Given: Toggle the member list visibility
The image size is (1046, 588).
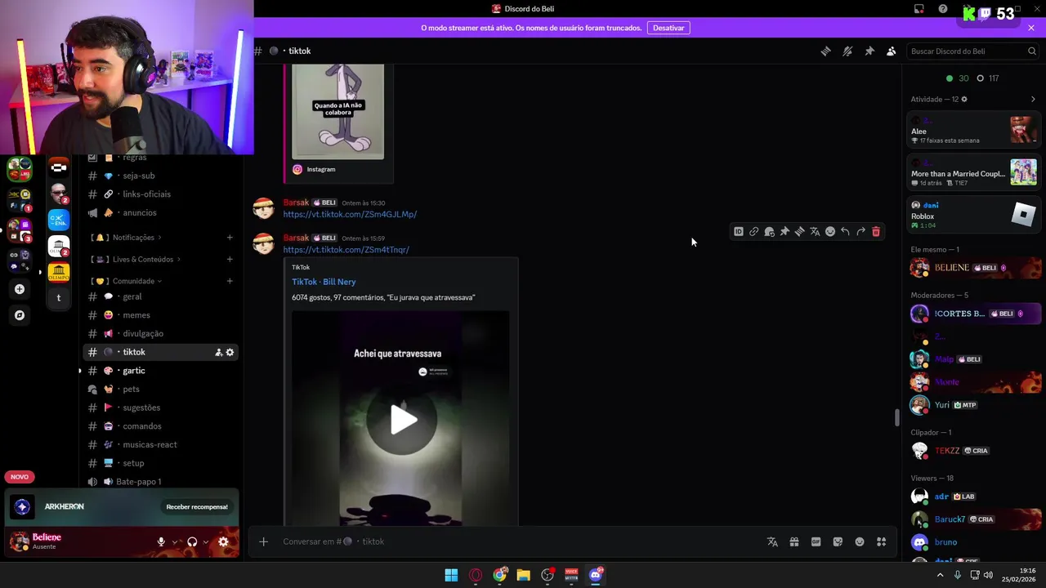Looking at the screenshot, I should (x=892, y=51).
